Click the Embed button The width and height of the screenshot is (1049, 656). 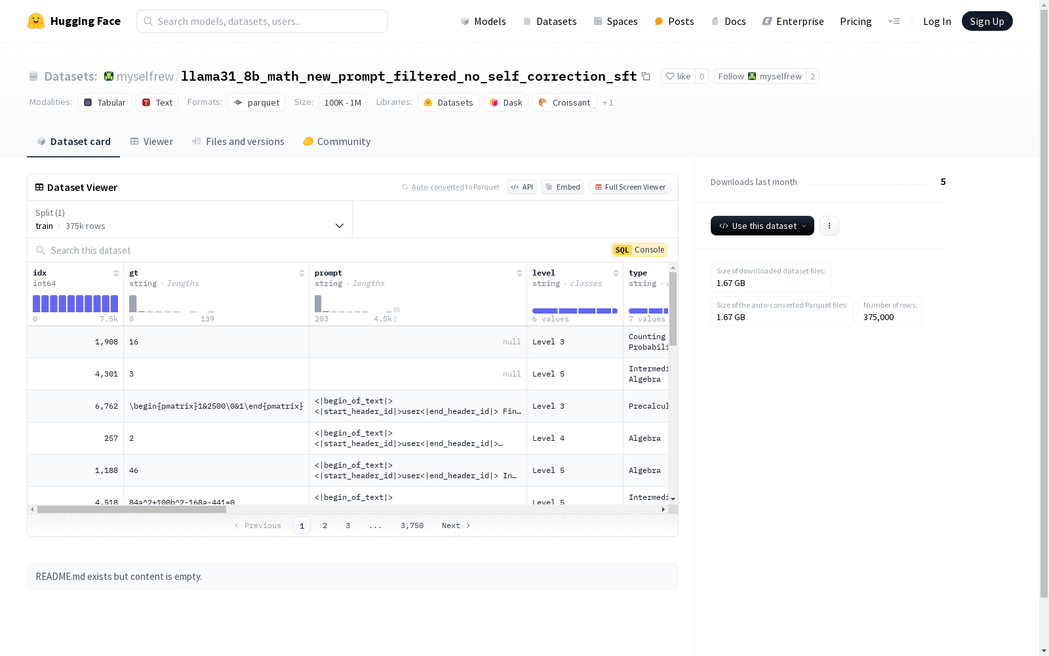[x=563, y=187]
